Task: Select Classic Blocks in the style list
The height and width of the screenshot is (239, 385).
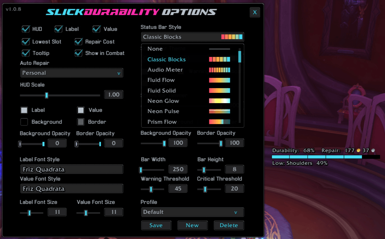Action: (x=189, y=59)
